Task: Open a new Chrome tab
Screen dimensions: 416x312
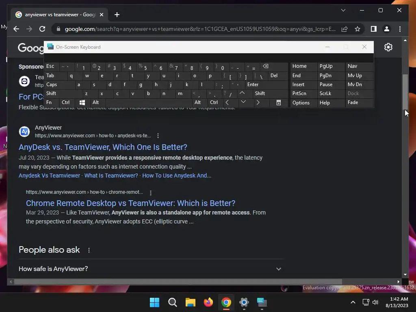Action: coord(117,15)
